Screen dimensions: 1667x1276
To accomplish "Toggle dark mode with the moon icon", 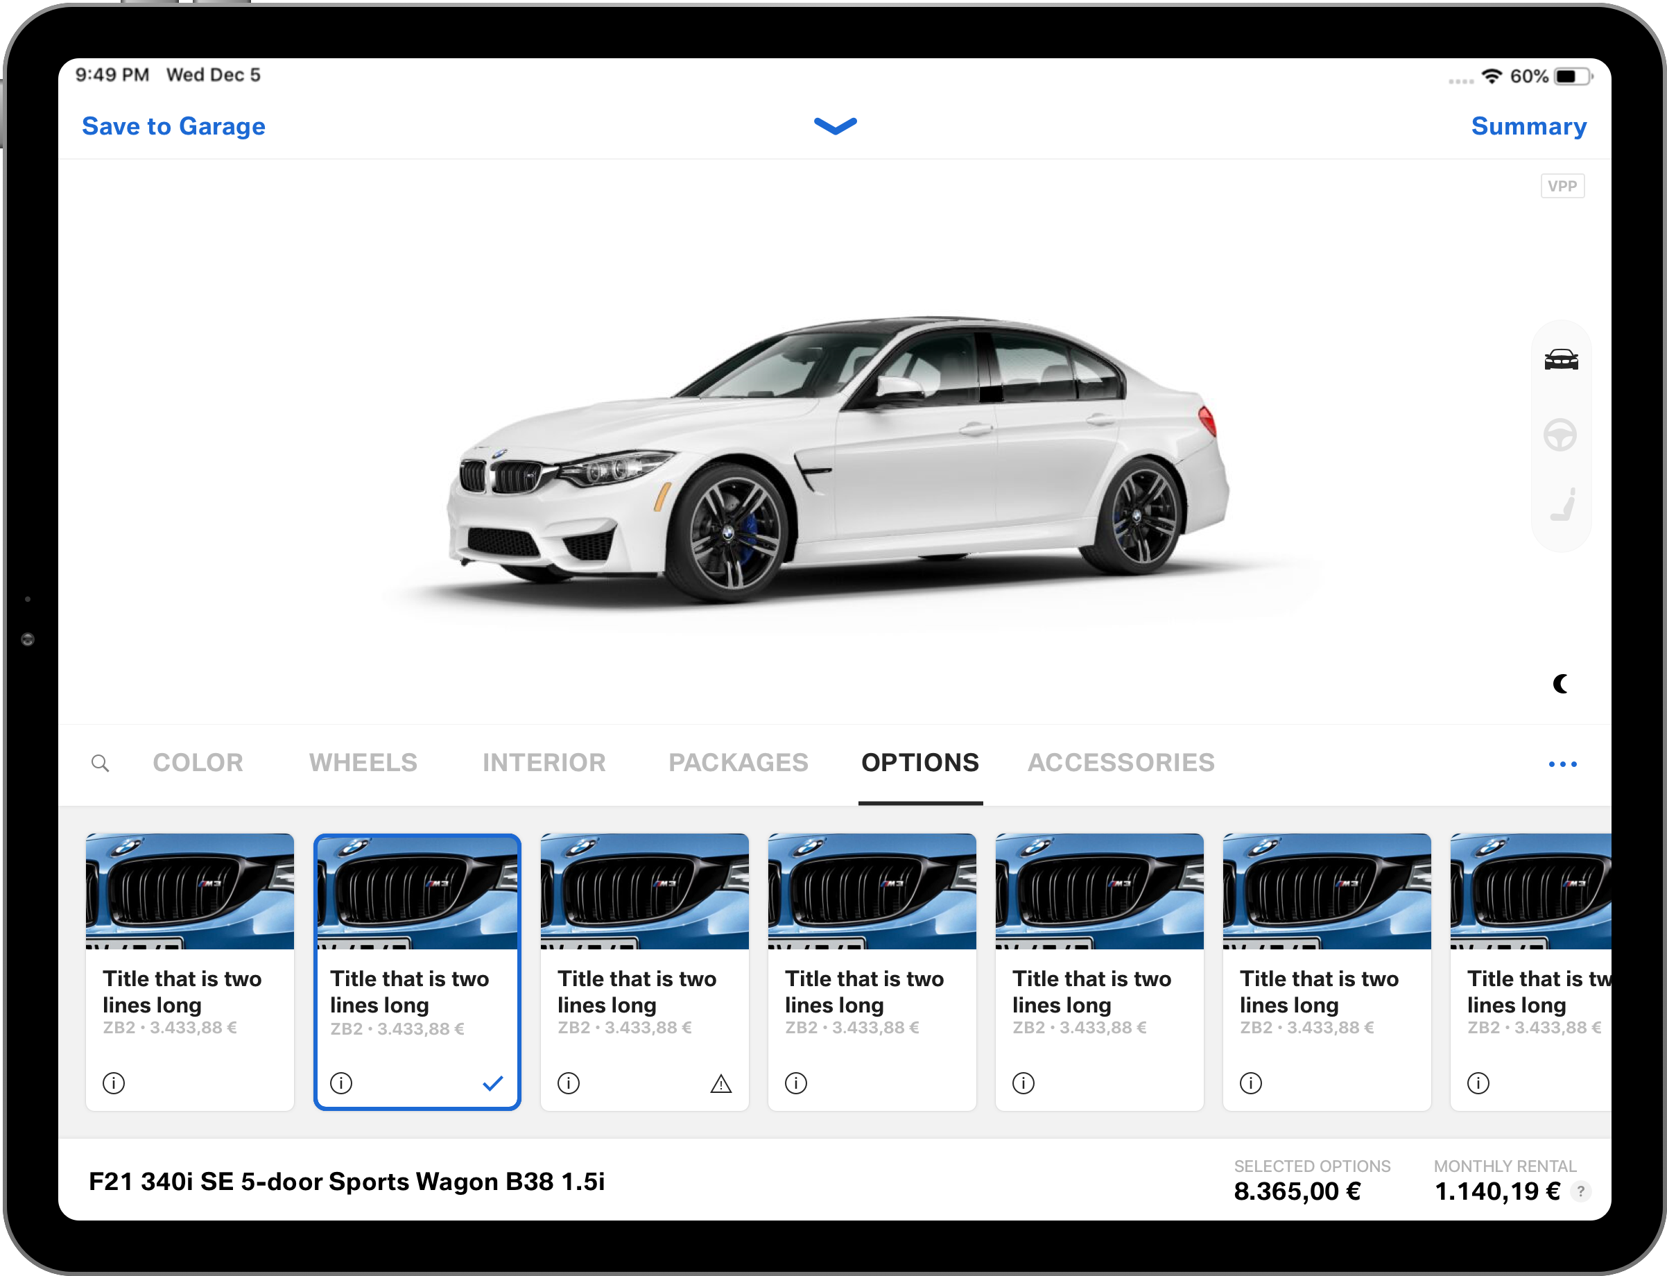I will pyautogui.click(x=1562, y=682).
